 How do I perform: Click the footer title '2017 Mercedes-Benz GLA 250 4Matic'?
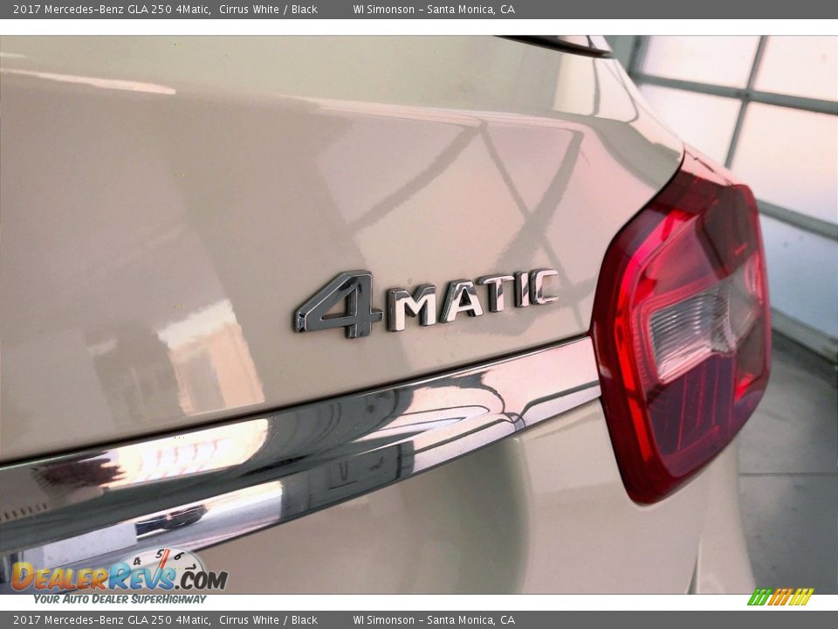pyautogui.click(x=111, y=620)
